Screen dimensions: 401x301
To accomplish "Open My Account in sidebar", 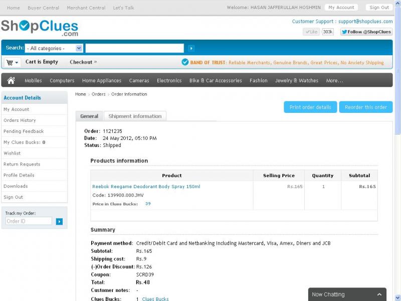I will (17, 109).
